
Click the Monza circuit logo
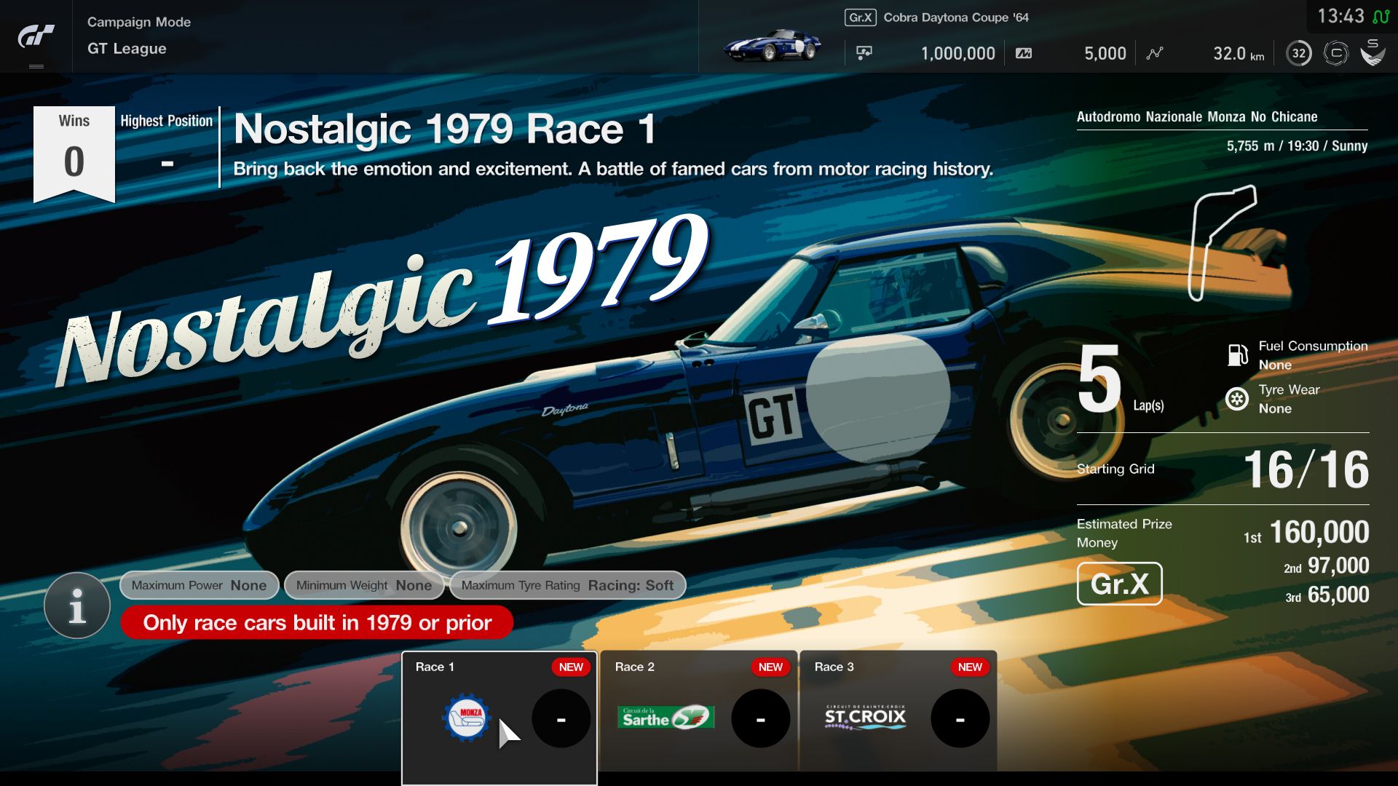467,718
